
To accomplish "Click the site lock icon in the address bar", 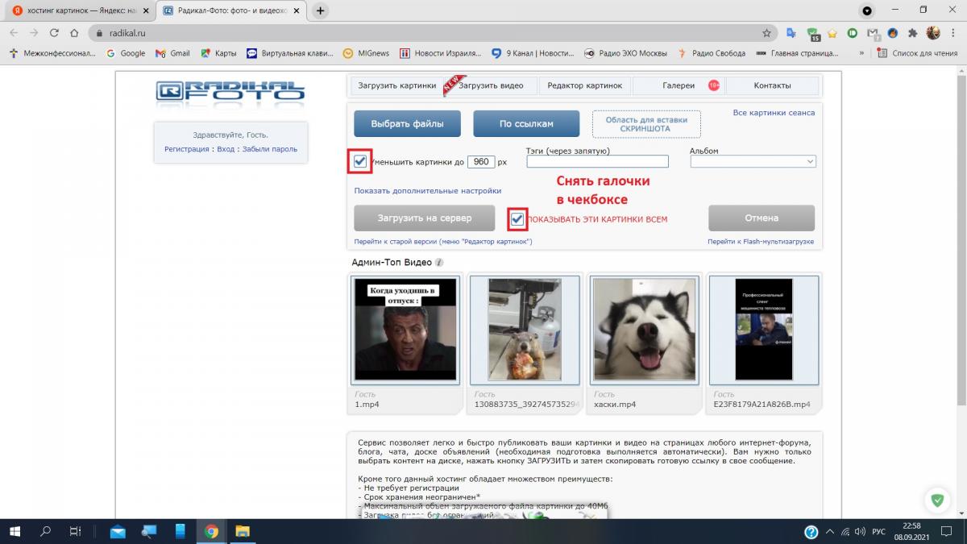I will click(99, 33).
